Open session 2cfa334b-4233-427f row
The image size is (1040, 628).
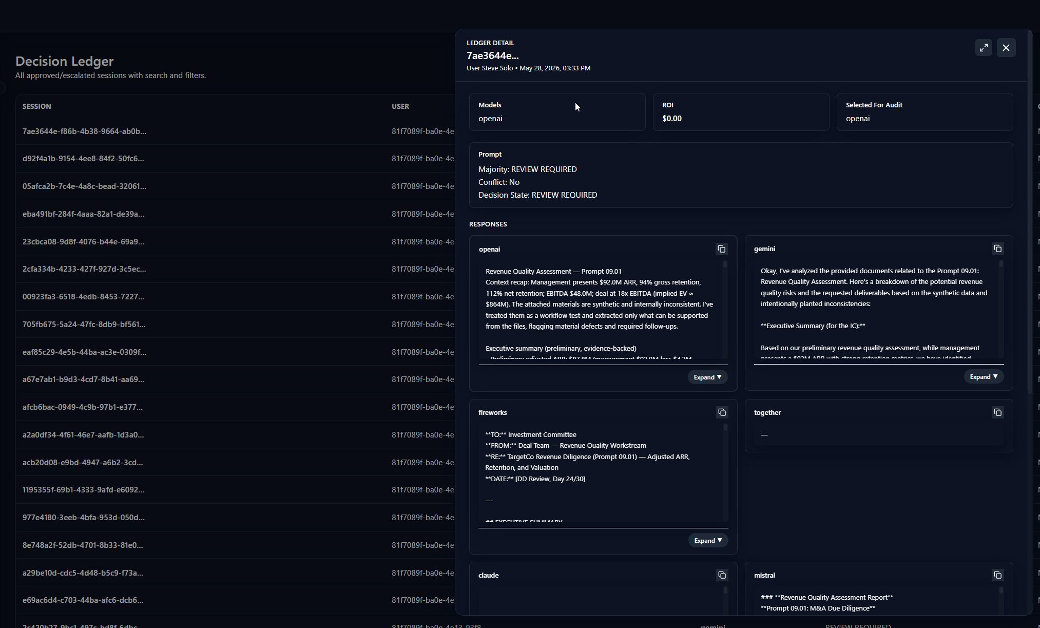click(235, 269)
